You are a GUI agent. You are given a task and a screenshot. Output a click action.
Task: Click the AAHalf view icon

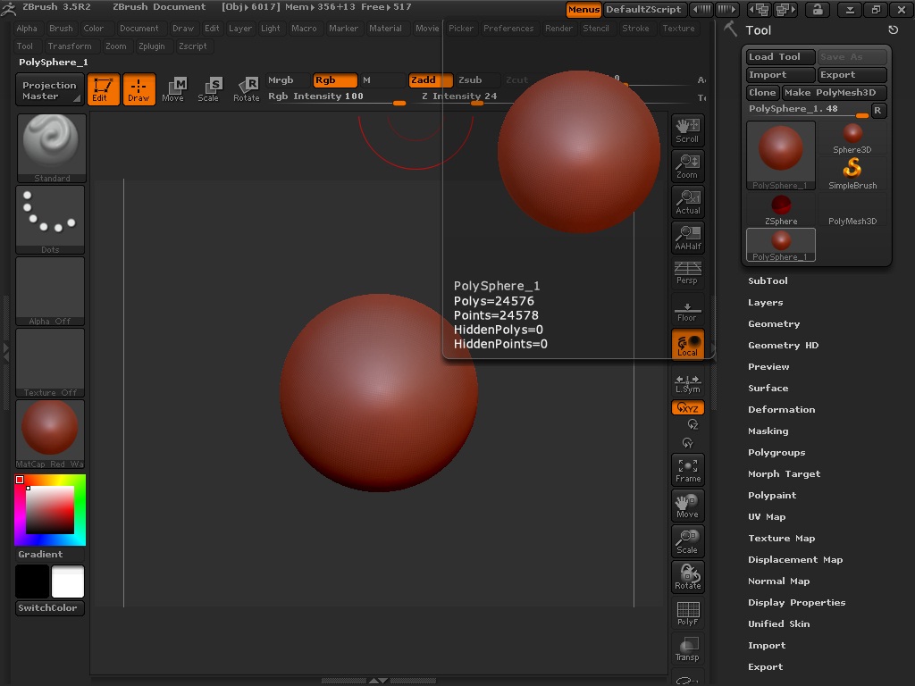coord(687,237)
